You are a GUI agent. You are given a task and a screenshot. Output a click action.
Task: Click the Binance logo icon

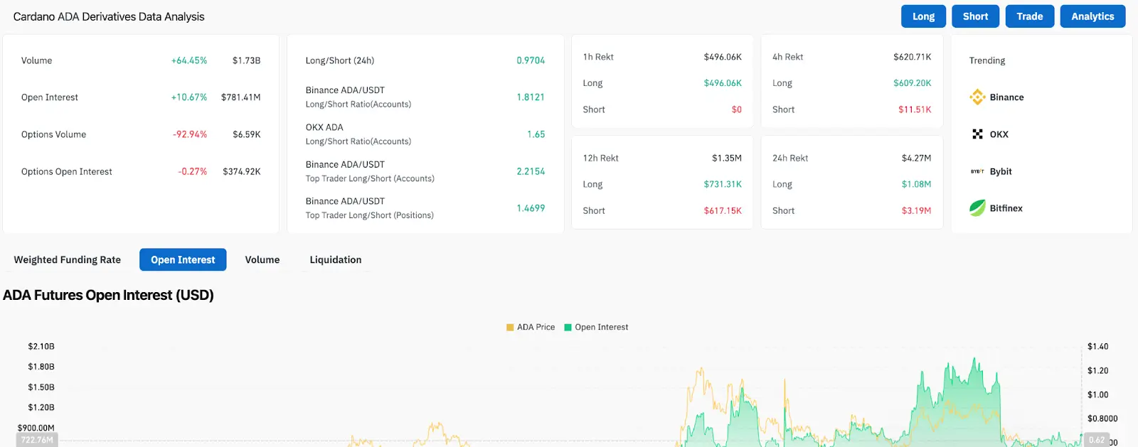pyautogui.click(x=977, y=97)
